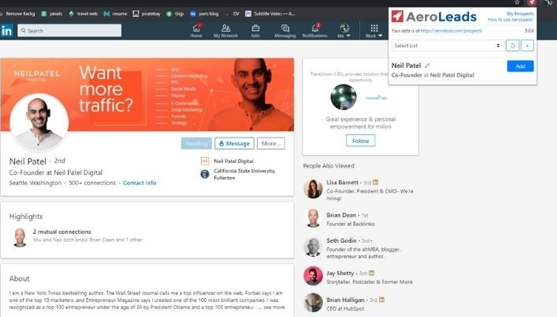The width and height of the screenshot is (557, 317).
Task: Open My Network icon
Action: [x=225, y=31]
